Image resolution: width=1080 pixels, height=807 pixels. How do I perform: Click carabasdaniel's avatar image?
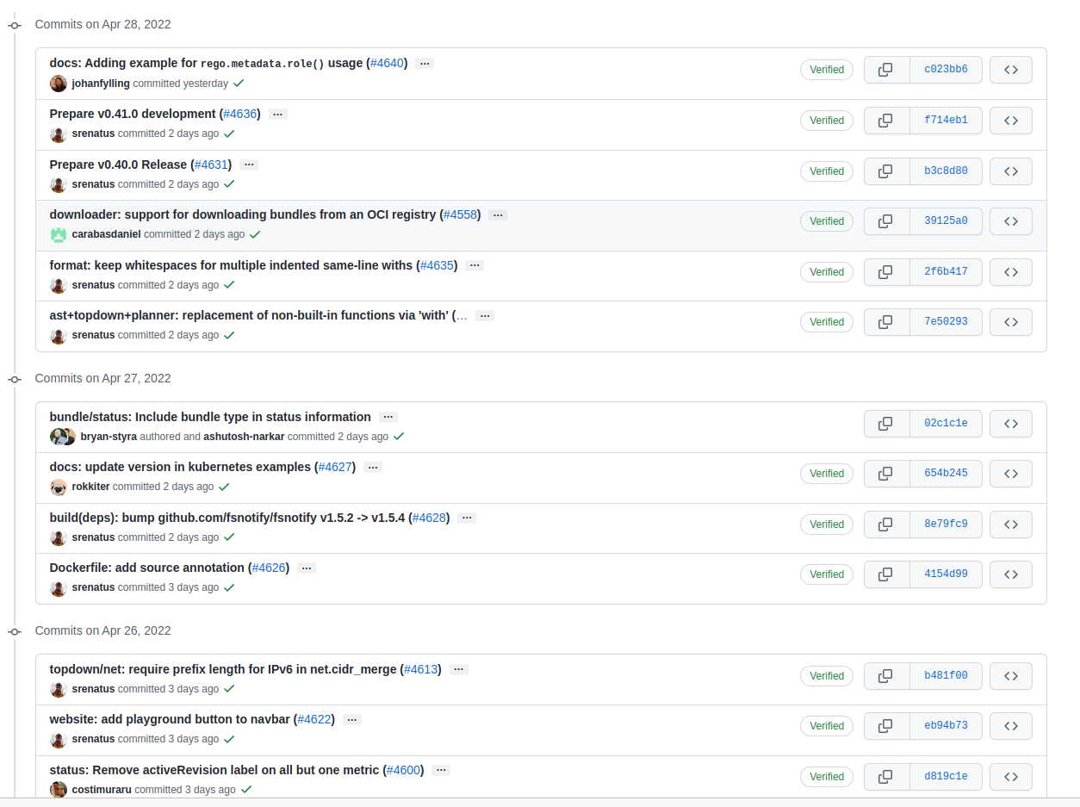[x=58, y=233]
